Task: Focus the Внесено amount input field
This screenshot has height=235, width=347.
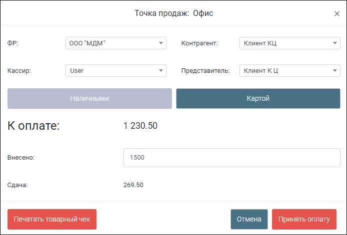Action: [x=232, y=158]
